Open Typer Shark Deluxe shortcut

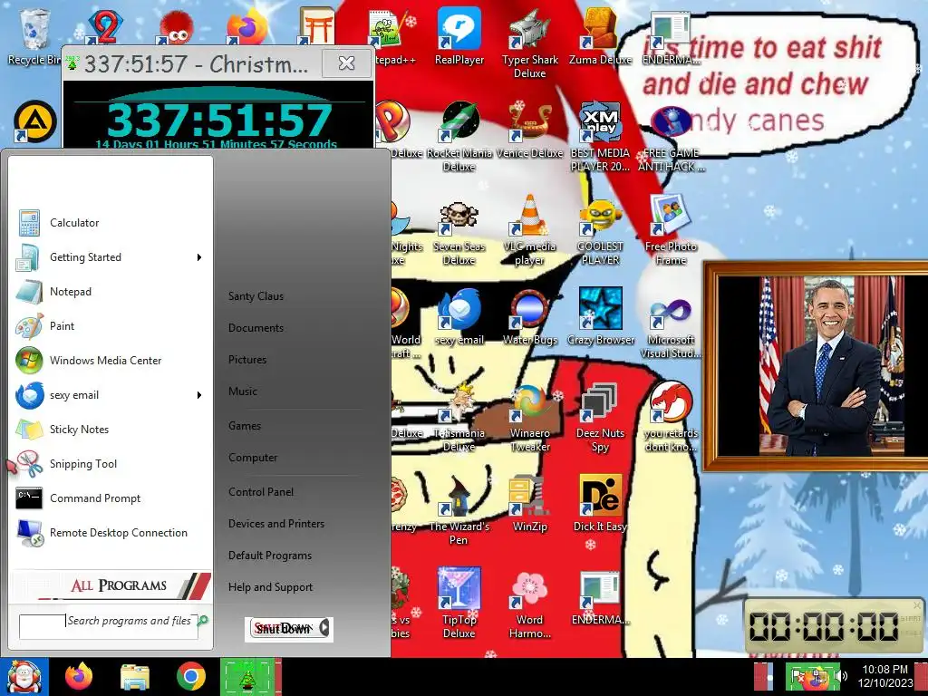click(529, 43)
